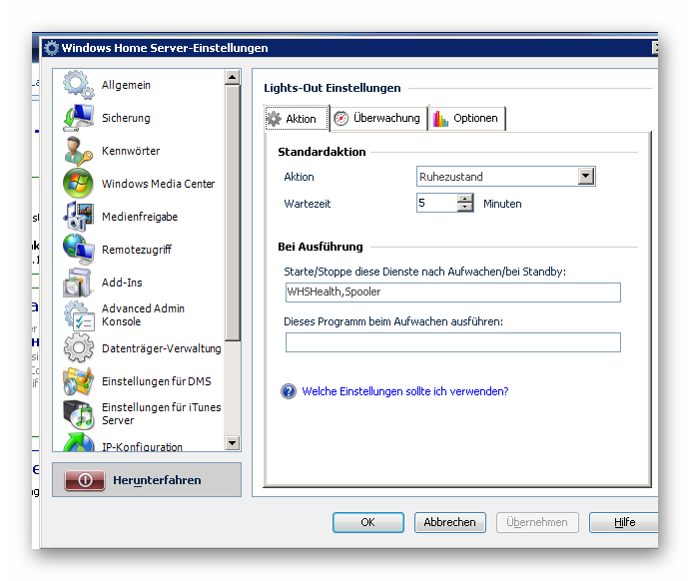Click the Abbrechen button

(449, 522)
